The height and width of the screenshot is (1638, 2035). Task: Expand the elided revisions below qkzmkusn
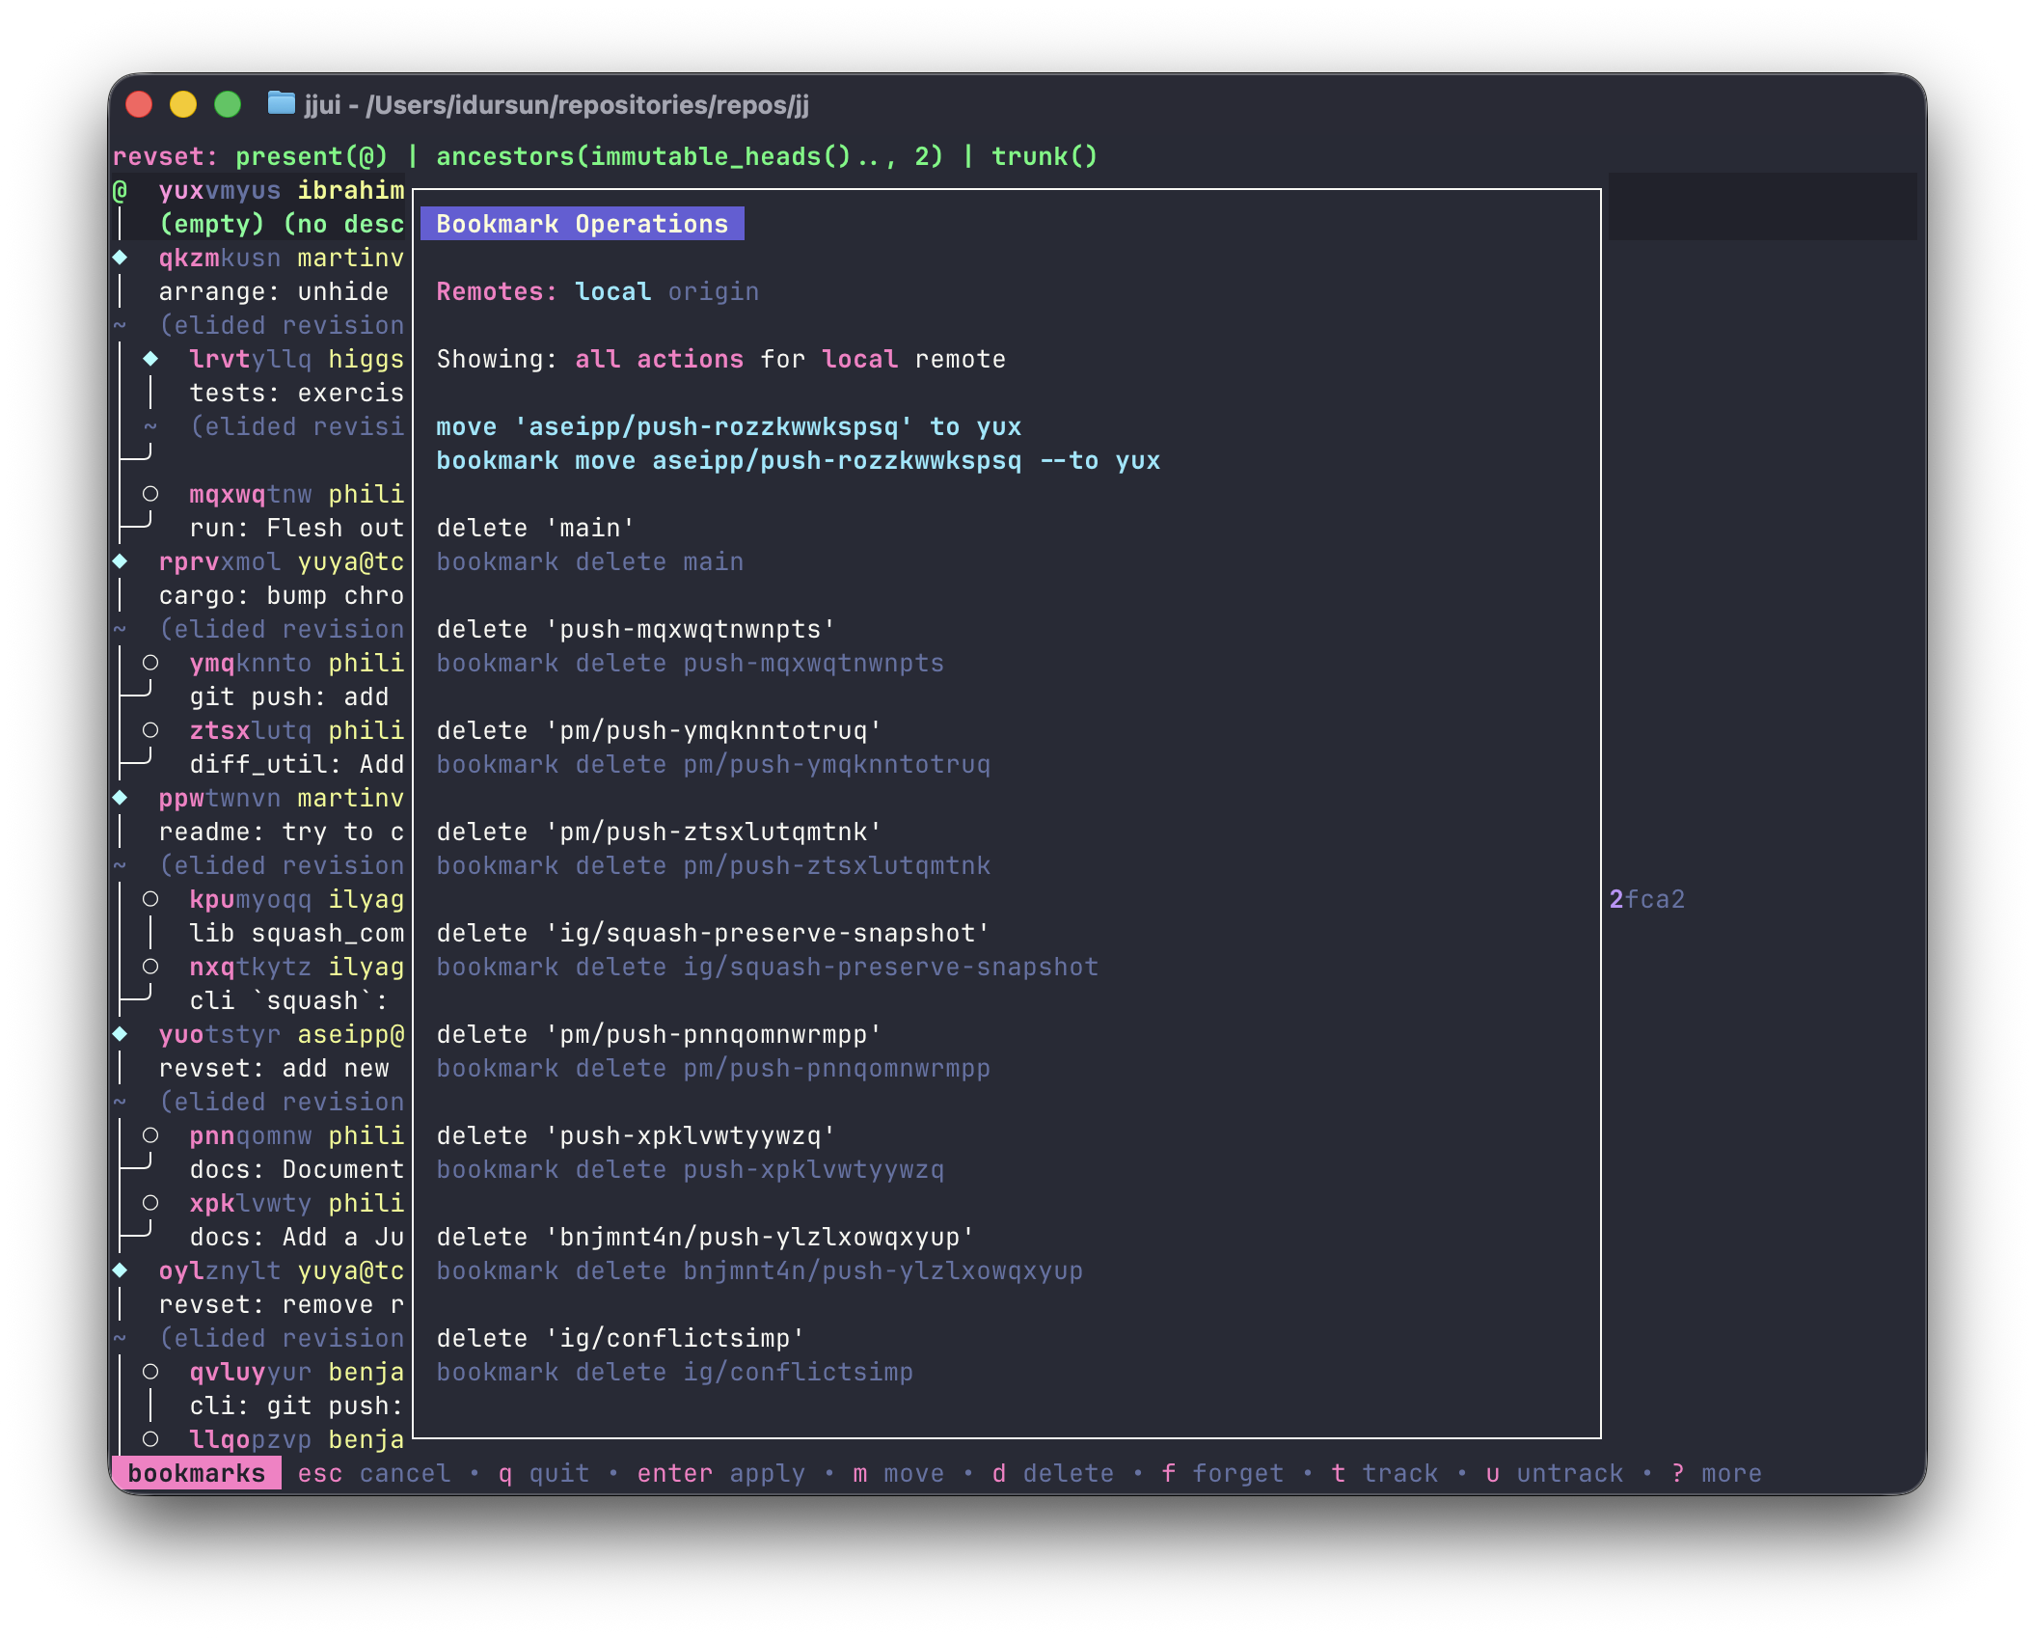(x=281, y=325)
